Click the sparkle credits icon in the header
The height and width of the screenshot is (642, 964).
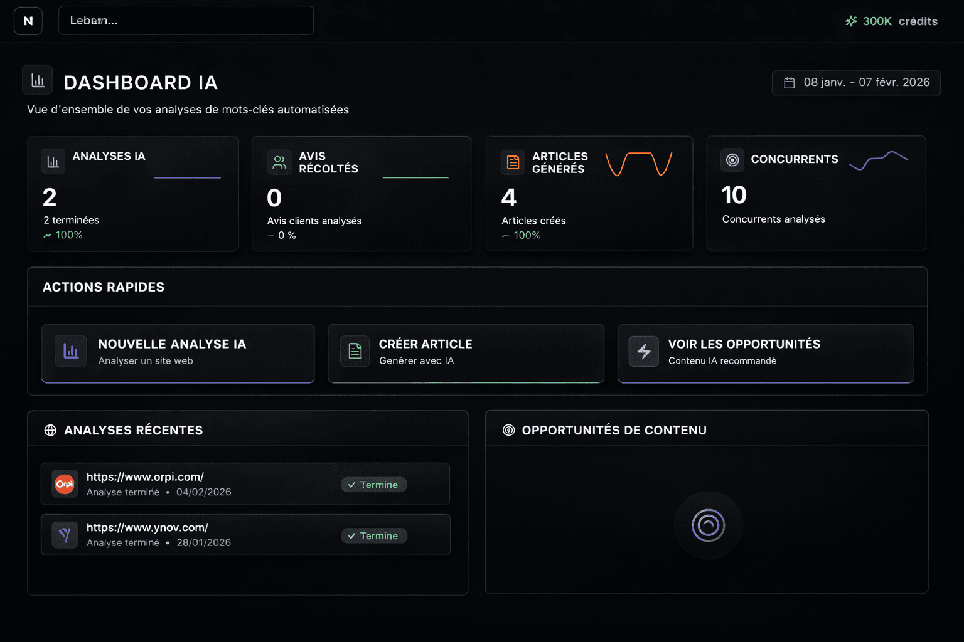851,21
